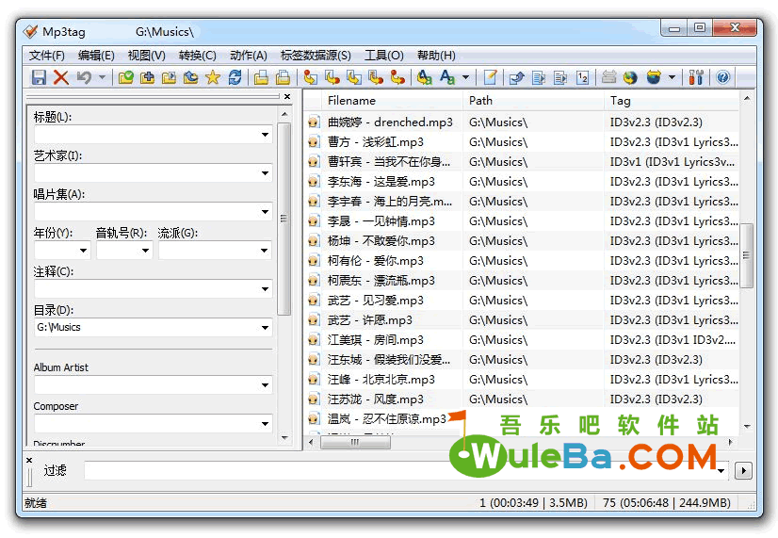Expand the 目录(D) G:\Musics dropdown
Viewport: 778px width, 538px height.
(x=265, y=328)
